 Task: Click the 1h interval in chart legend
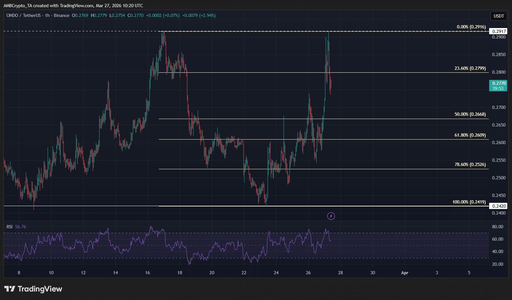point(47,15)
